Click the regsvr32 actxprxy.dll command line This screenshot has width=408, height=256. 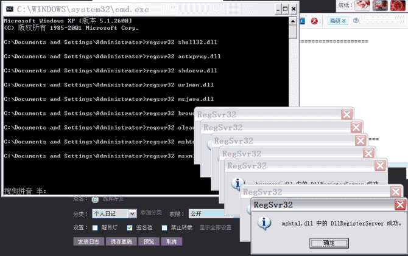[112, 57]
